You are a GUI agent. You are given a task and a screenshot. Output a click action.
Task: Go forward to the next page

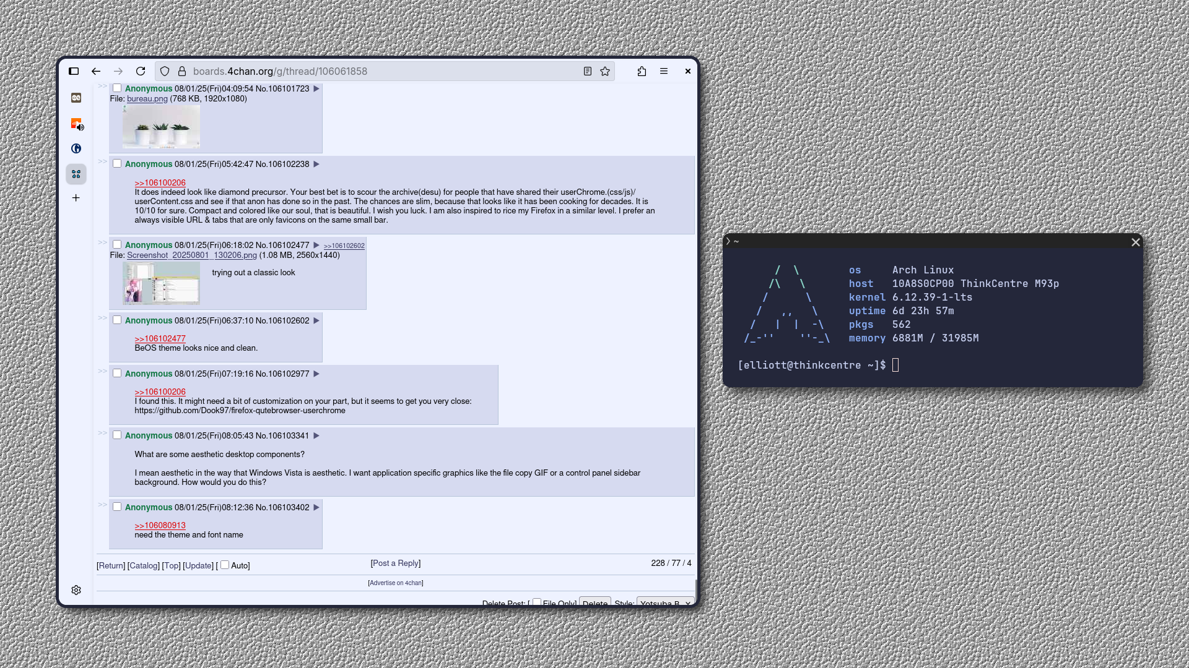click(118, 71)
